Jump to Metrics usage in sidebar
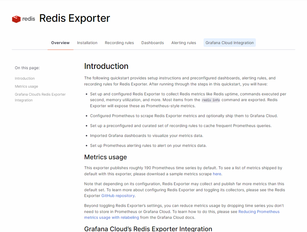 tap(26, 87)
